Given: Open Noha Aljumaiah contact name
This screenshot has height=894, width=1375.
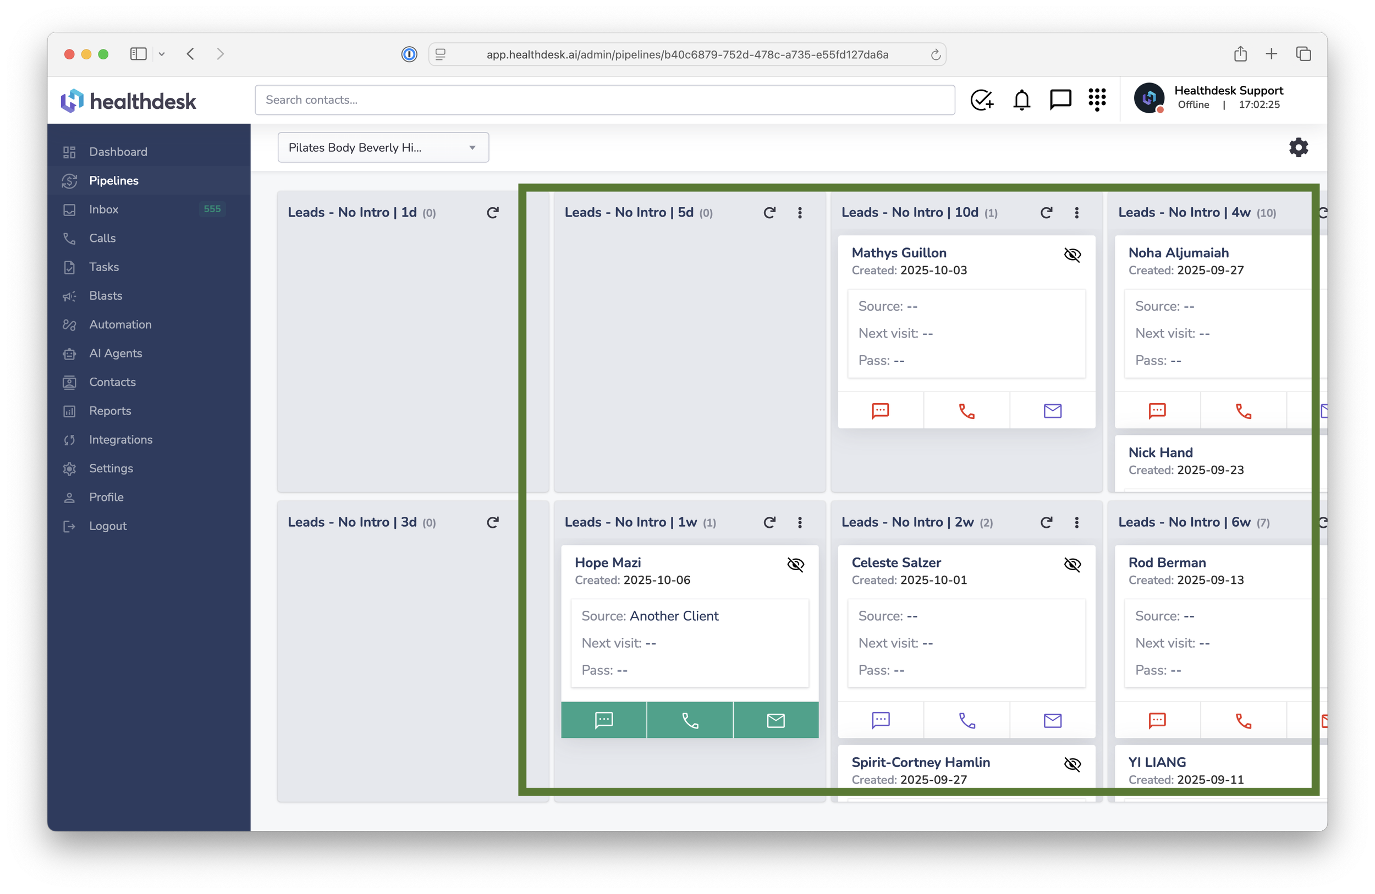Looking at the screenshot, I should 1178,252.
